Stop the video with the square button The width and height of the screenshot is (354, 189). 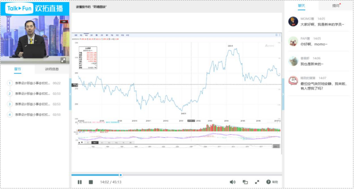pos(91,182)
